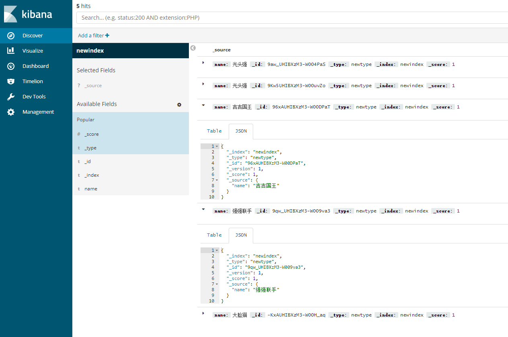Click the "name": "吉吉国王" JSON line
The width and height of the screenshot is (508, 337).
255,186
